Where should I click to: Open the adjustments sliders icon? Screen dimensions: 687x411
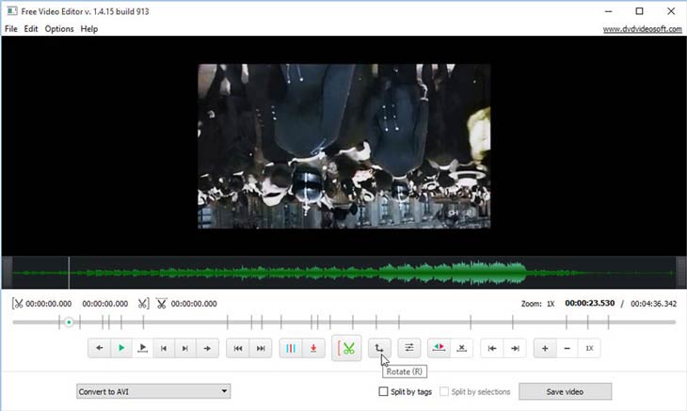tap(409, 348)
